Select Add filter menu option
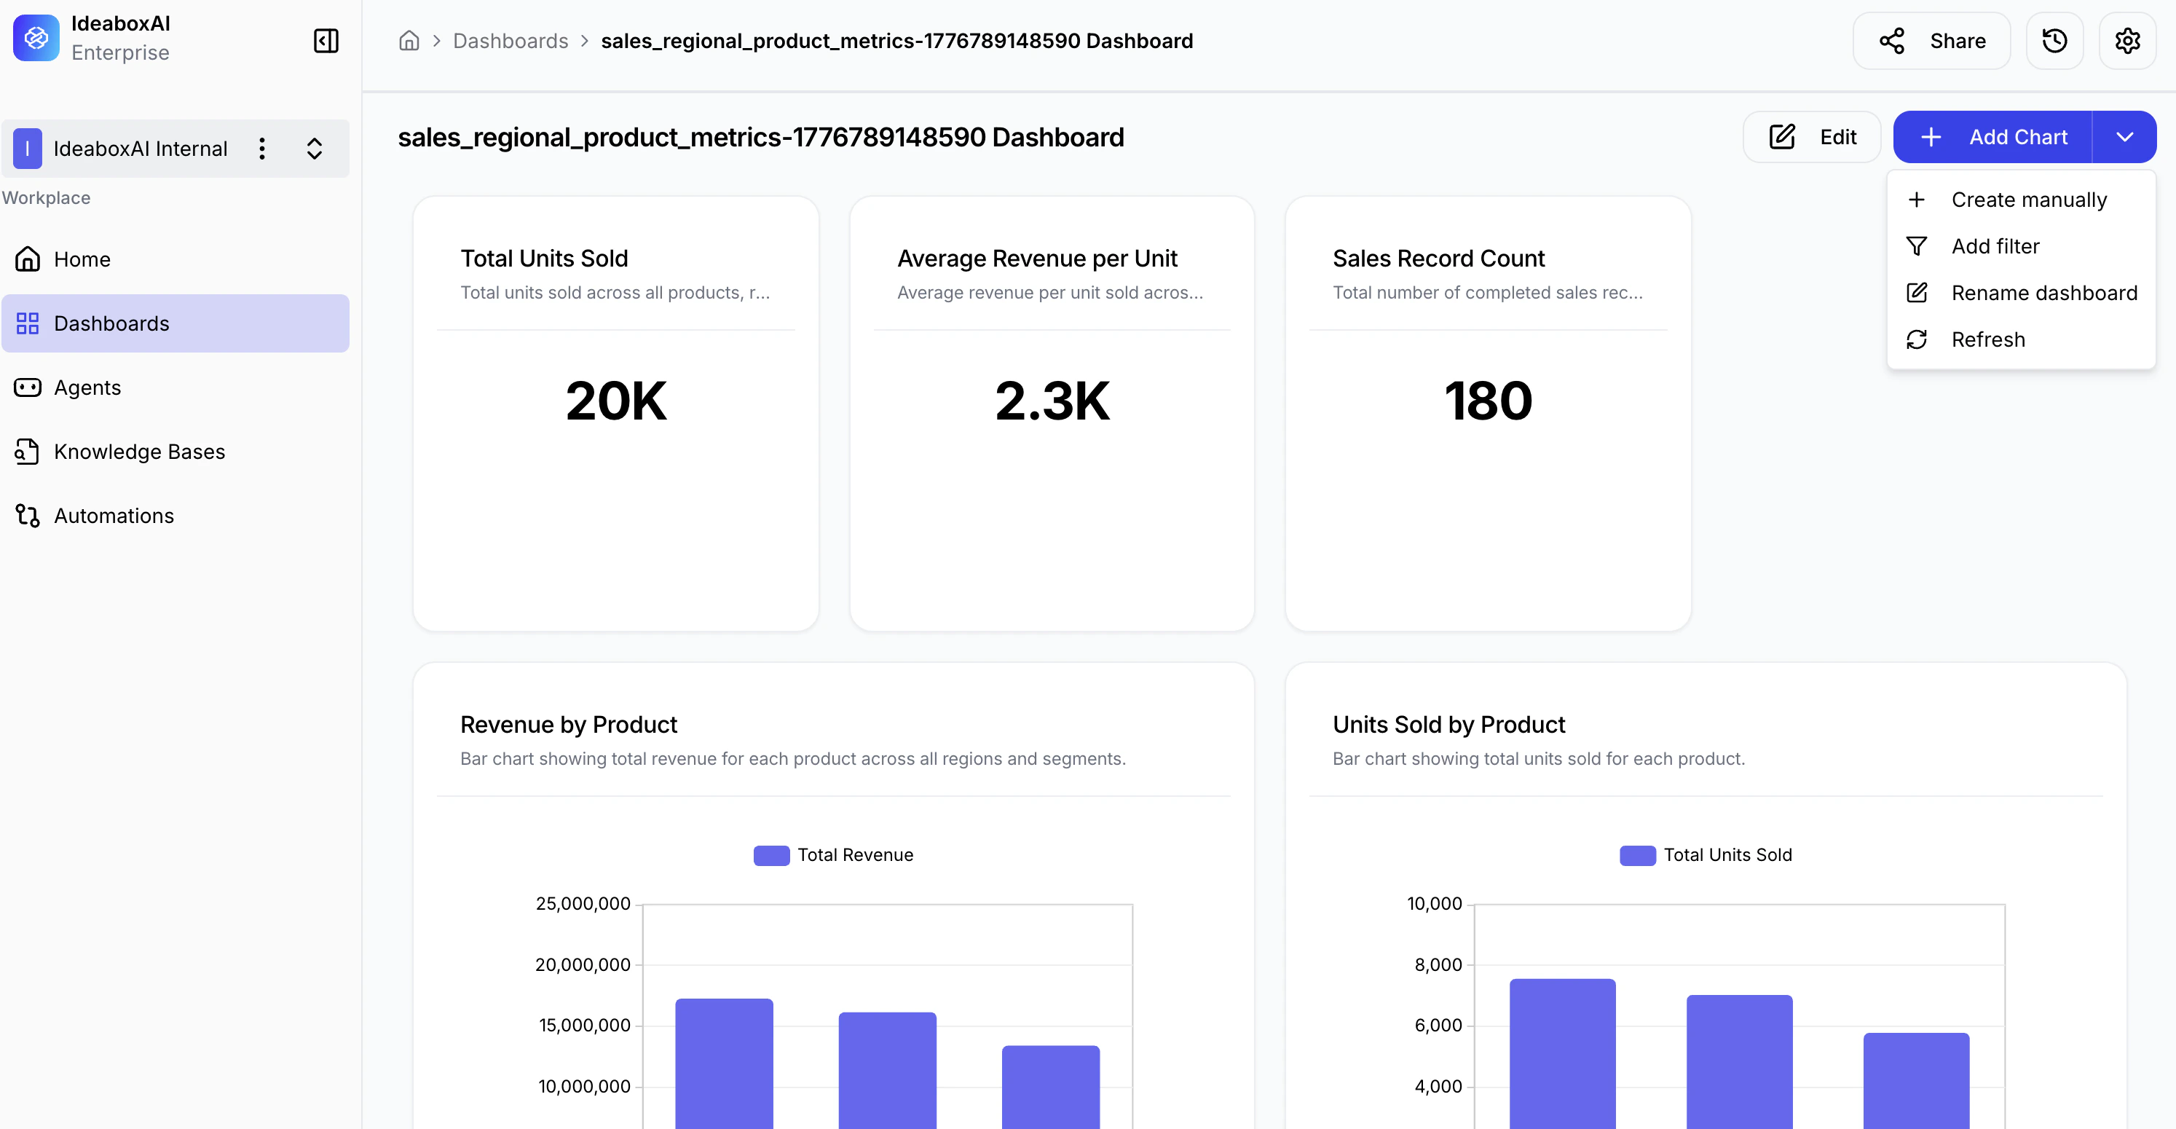Screen dimensions: 2176x1129 2021,246
